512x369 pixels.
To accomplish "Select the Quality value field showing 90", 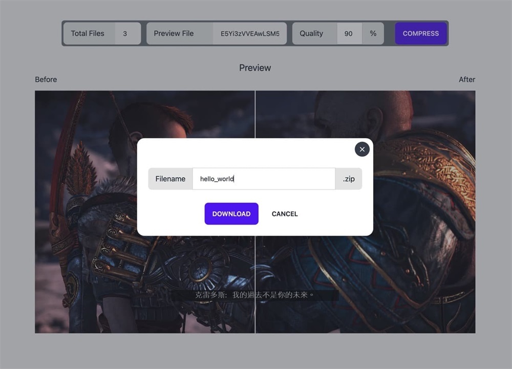I will coord(349,33).
